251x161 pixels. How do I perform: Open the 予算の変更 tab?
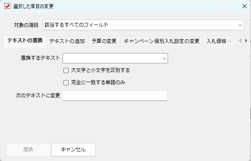coord(104,41)
